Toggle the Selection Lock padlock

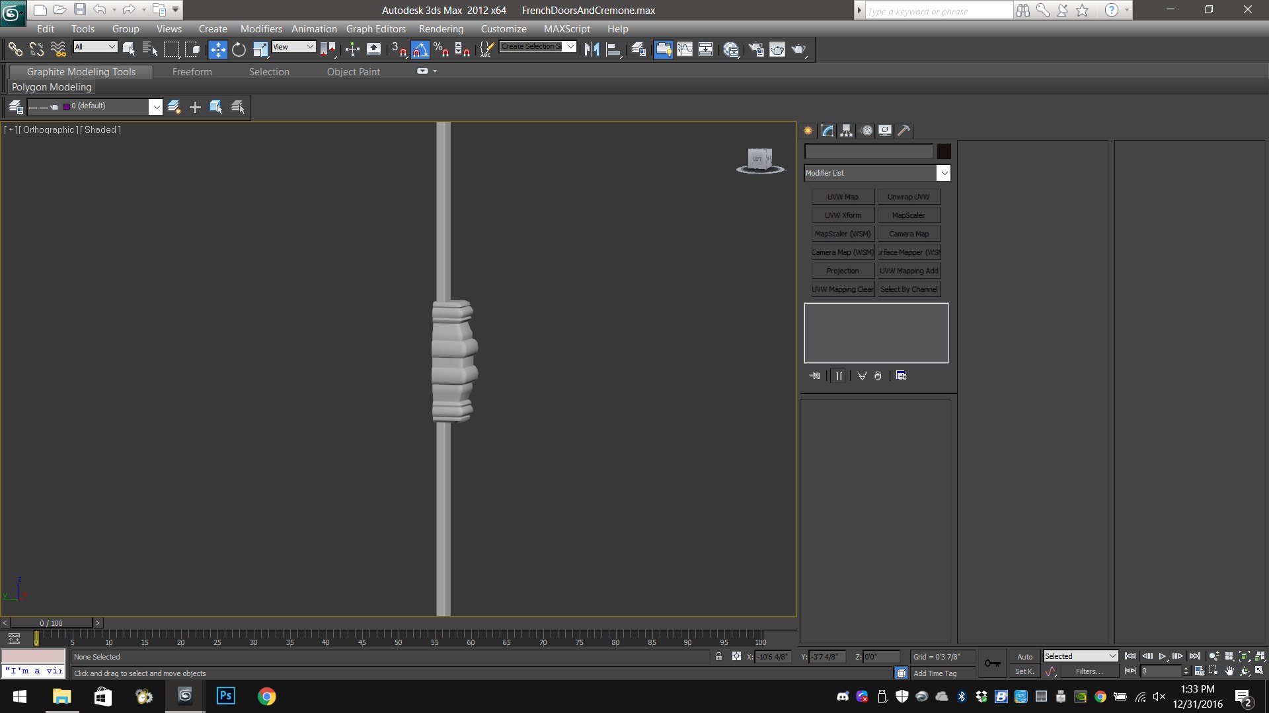point(718,656)
